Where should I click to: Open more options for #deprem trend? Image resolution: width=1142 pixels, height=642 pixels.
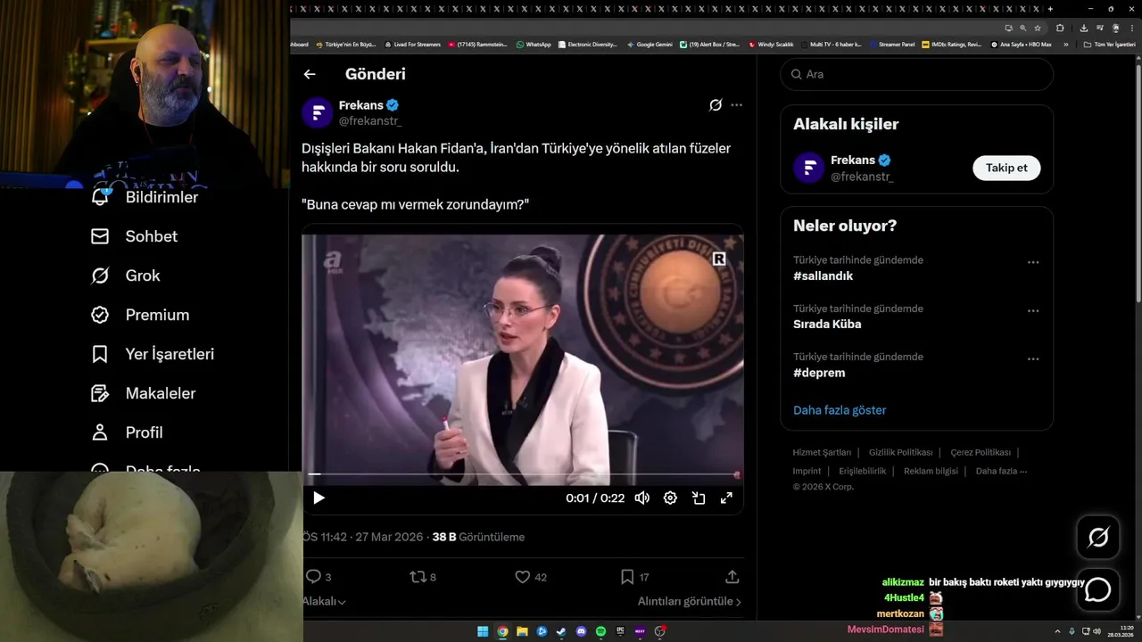pos(1033,358)
